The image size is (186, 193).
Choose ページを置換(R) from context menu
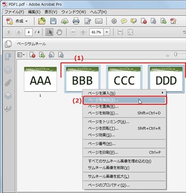[125, 107]
